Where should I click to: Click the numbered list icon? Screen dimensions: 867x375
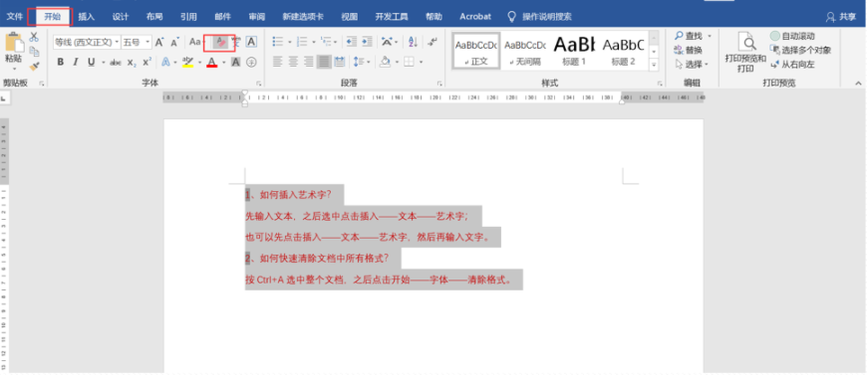302,42
